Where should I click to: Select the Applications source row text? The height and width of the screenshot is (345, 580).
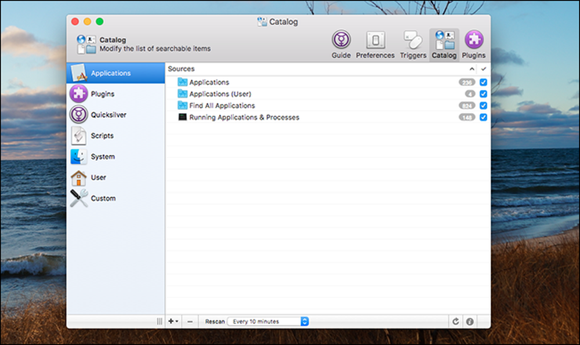(209, 82)
